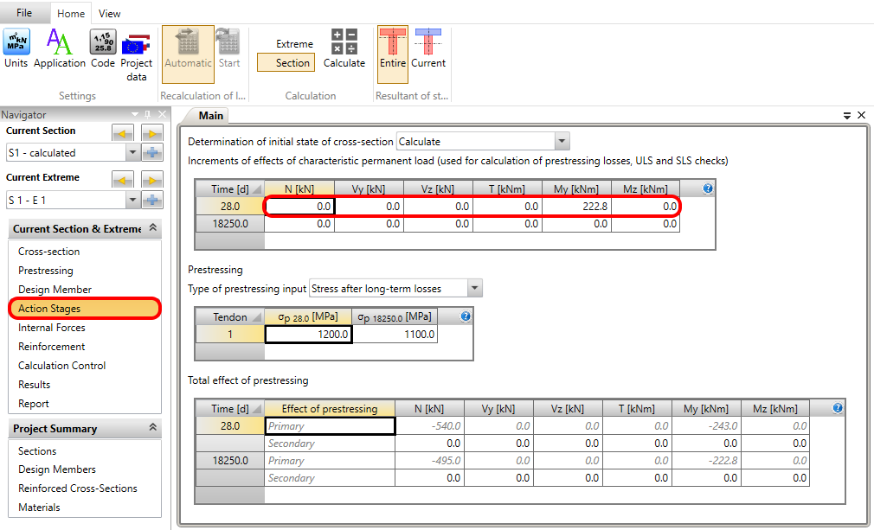The width and height of the screenshot is (874, 530).
Task: Click the Calculate icon in ribbon
Action: 344,48
